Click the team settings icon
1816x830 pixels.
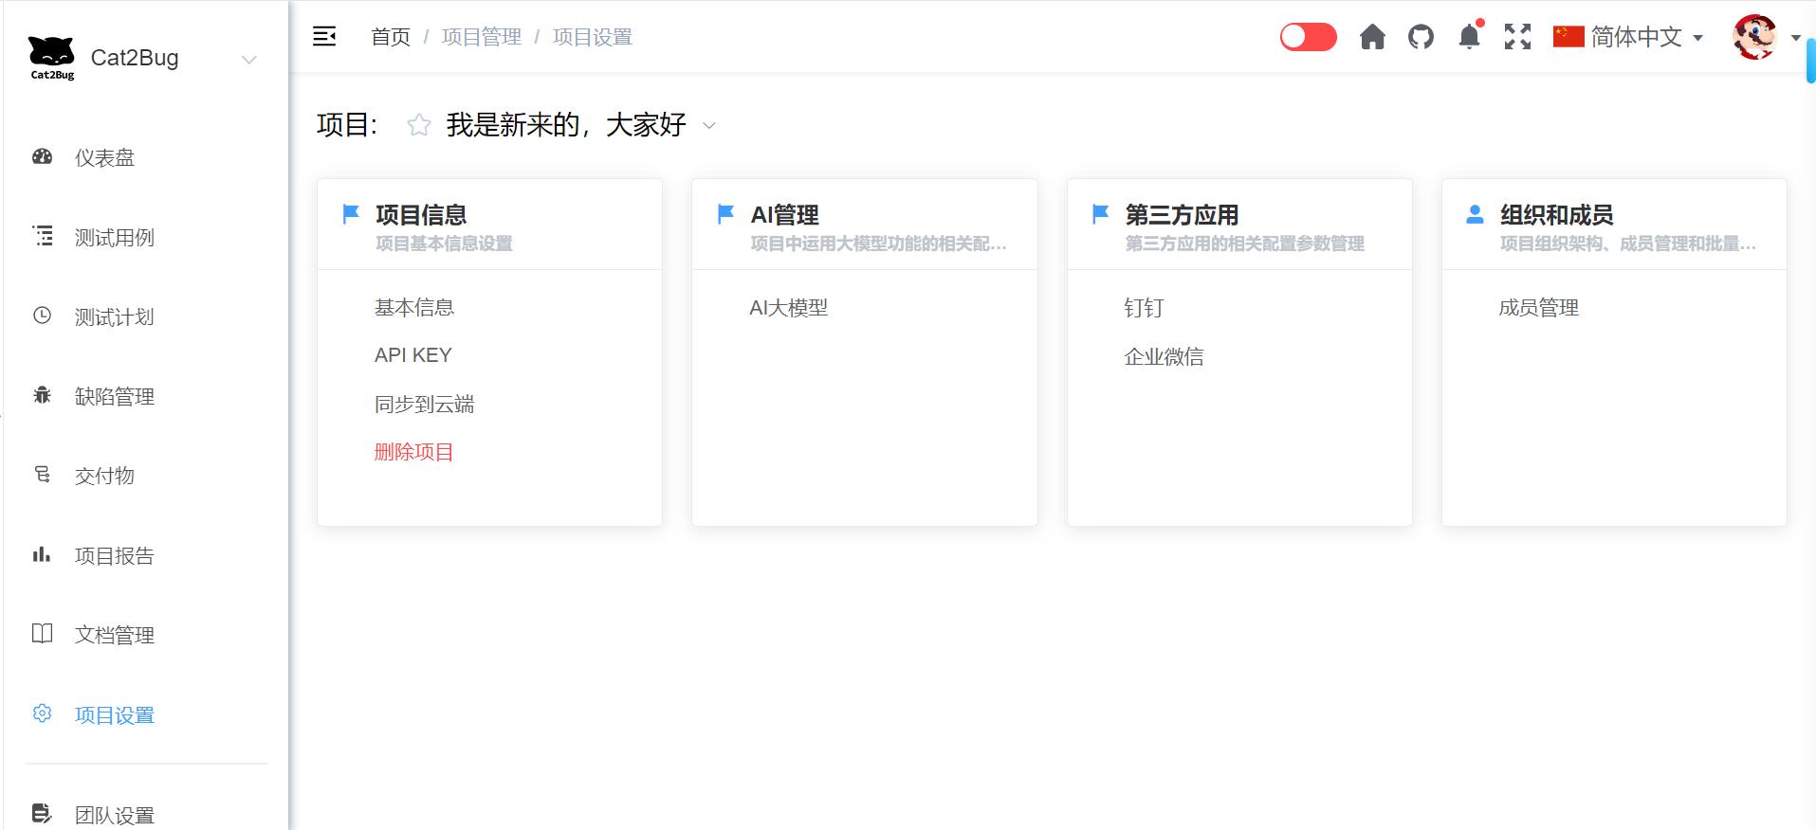point(43,813)
